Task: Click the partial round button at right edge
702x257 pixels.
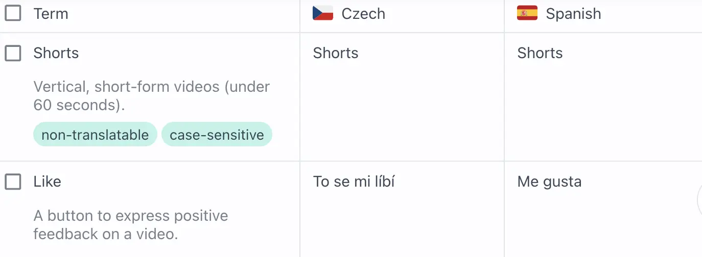Action: (699, 201)
